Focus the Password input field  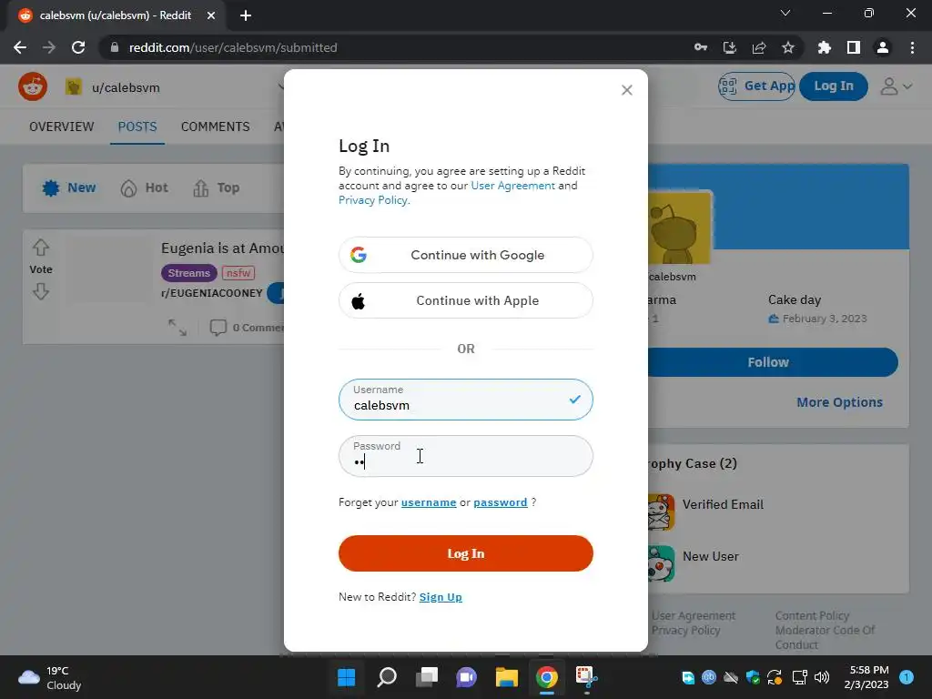[465, 456]
